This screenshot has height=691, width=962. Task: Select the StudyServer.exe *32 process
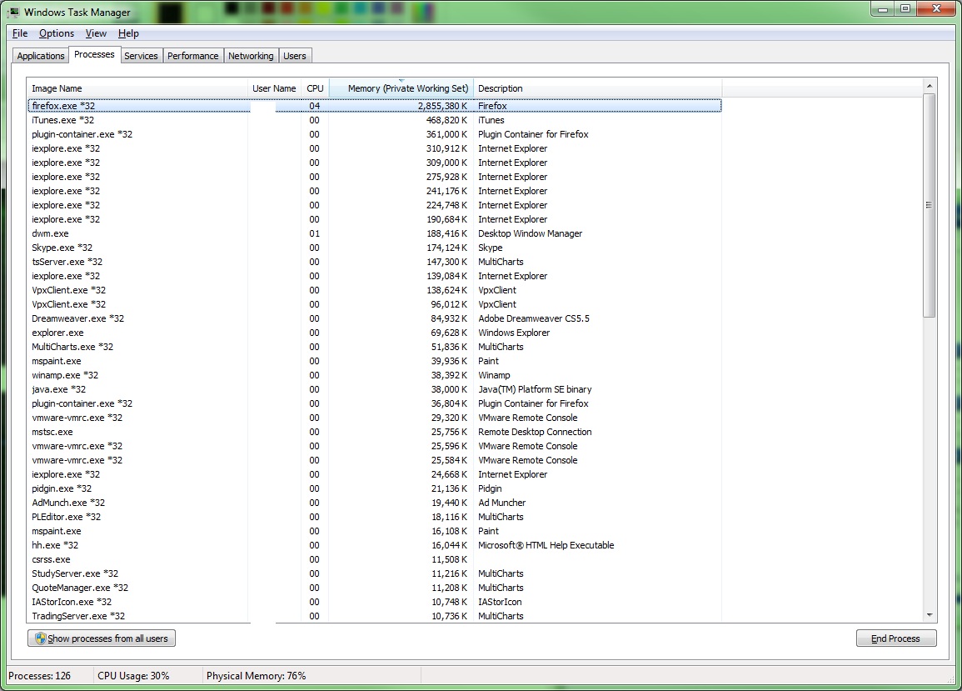coord(374,573)
